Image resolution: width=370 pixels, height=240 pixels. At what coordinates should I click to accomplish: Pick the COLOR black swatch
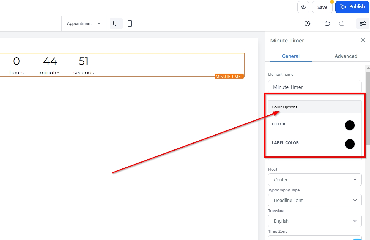350,125
